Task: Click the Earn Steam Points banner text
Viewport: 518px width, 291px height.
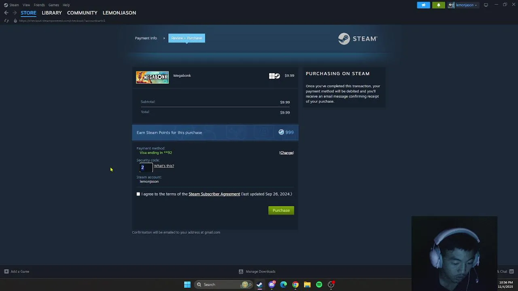Action: [169, 133]
